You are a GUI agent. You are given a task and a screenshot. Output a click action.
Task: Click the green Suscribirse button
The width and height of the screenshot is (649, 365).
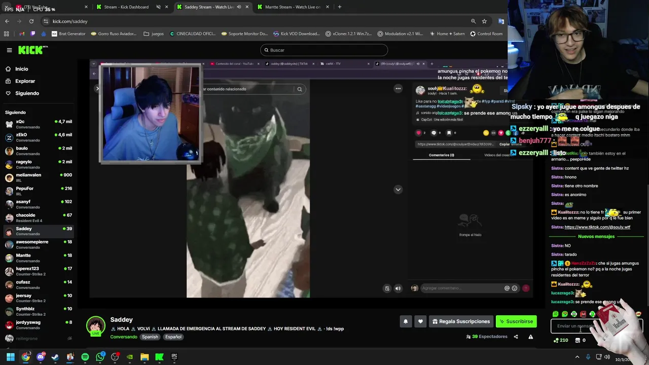(516, 321)
